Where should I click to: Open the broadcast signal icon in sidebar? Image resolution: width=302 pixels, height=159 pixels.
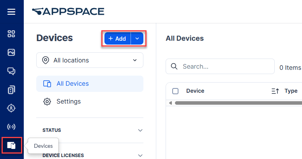click(11, 127)
